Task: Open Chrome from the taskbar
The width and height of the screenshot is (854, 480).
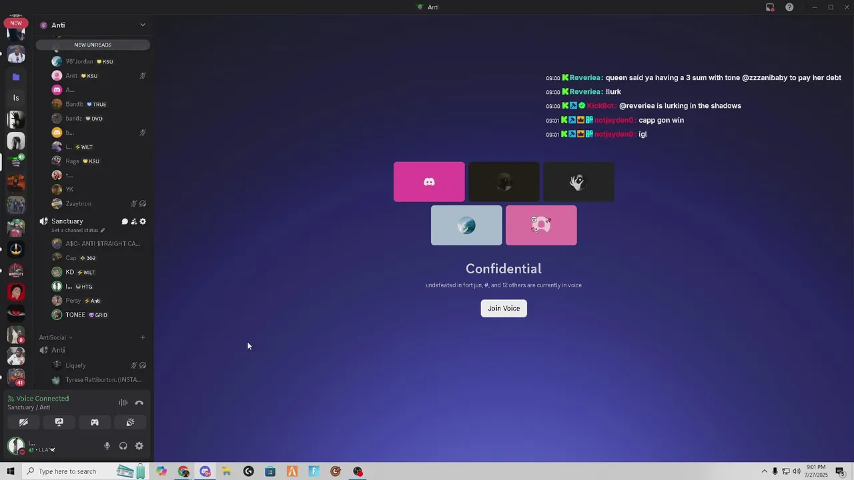Action: click(x=183, y=471)
